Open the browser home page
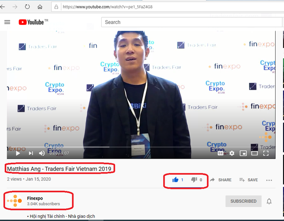This screenshot has width=284, height=221. click(40, 7)
